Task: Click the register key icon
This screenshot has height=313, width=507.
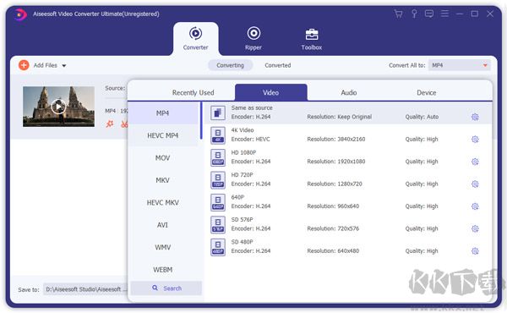Action: (x=414, y=14)
